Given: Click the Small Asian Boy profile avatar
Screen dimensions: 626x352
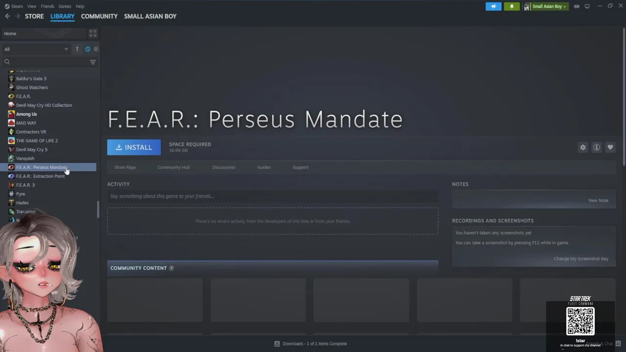Looking at the screenshot, I should [527, 6].
